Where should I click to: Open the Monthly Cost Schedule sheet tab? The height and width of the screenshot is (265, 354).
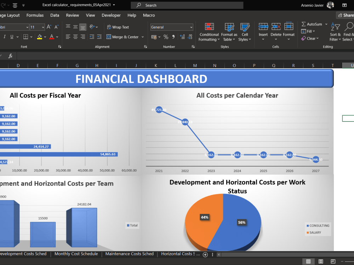click(76, 254)
